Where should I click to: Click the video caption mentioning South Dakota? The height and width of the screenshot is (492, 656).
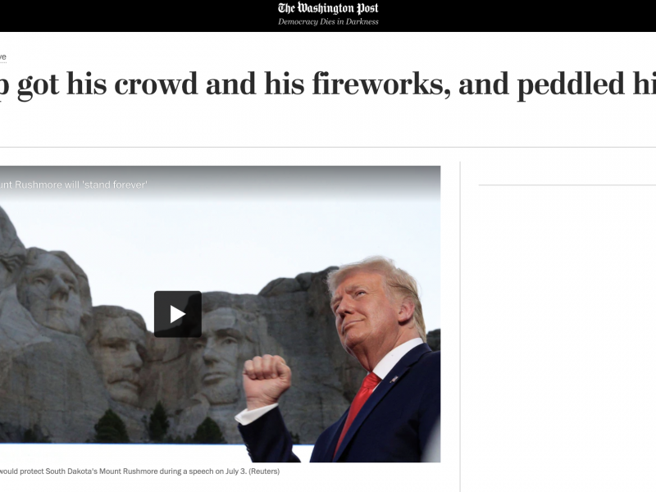tap(139, 471)
